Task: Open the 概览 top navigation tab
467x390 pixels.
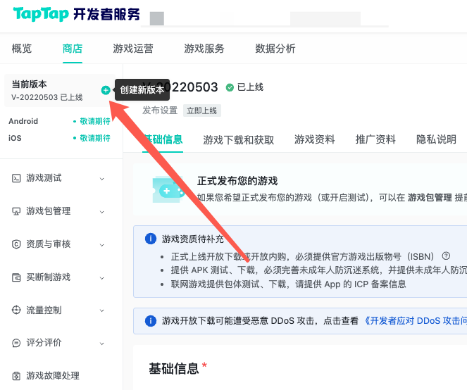Action: point(22,49)
